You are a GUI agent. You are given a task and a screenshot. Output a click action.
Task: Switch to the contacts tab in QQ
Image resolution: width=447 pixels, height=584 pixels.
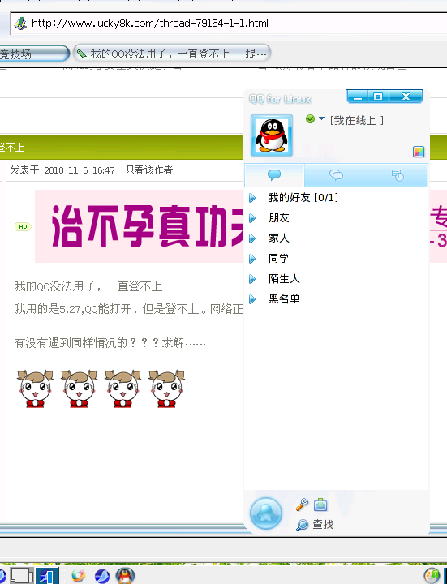coord(274,174)
